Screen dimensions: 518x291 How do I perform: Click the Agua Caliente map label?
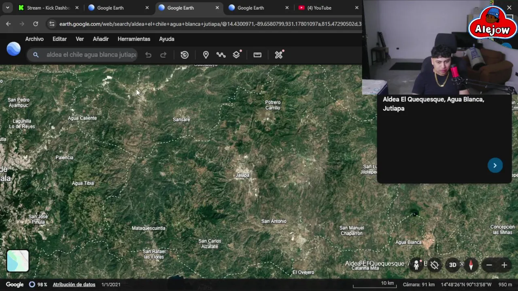click(82, 118)
